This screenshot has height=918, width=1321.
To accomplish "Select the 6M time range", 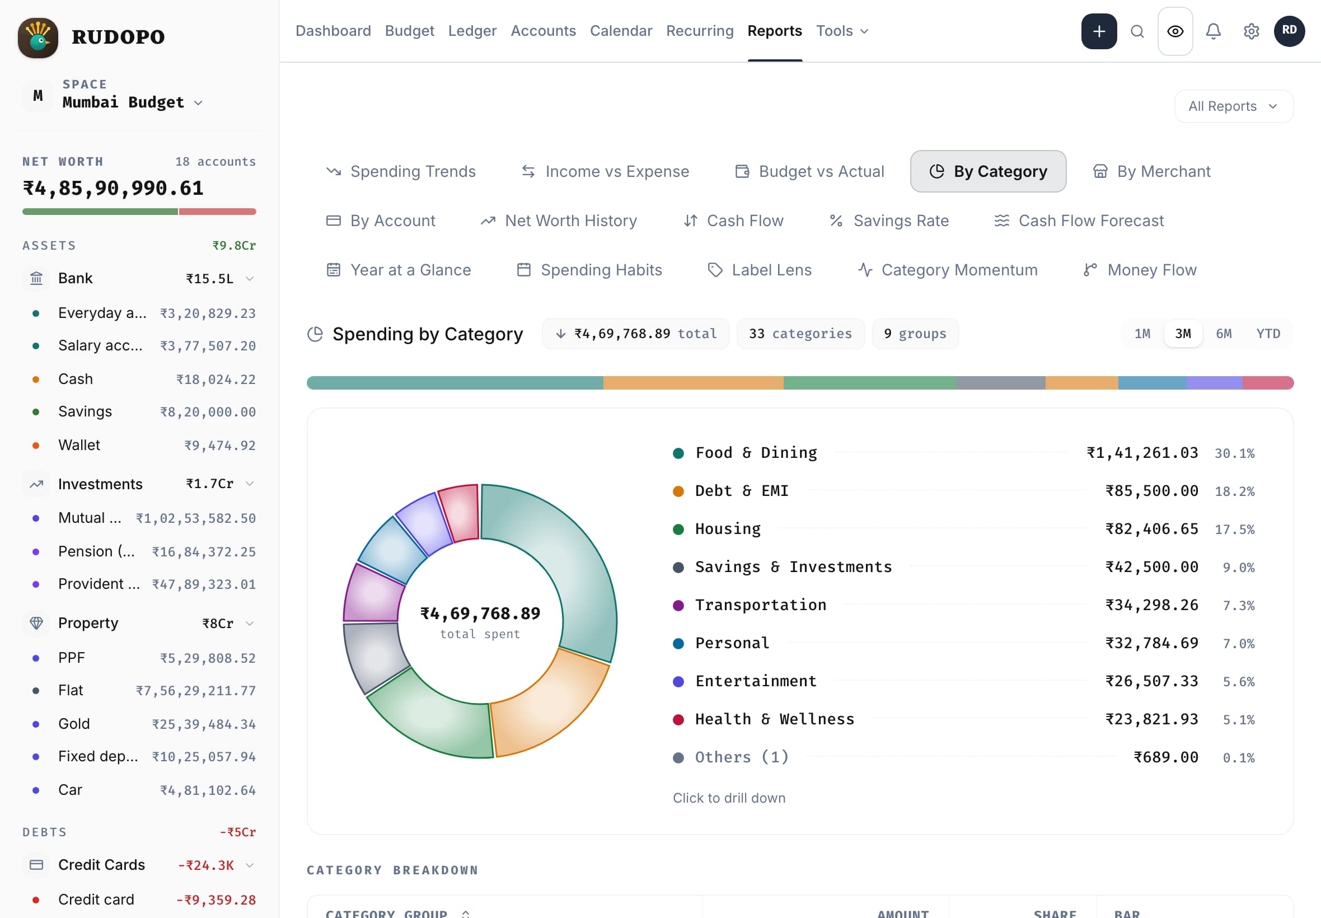I will [1223, 334].
